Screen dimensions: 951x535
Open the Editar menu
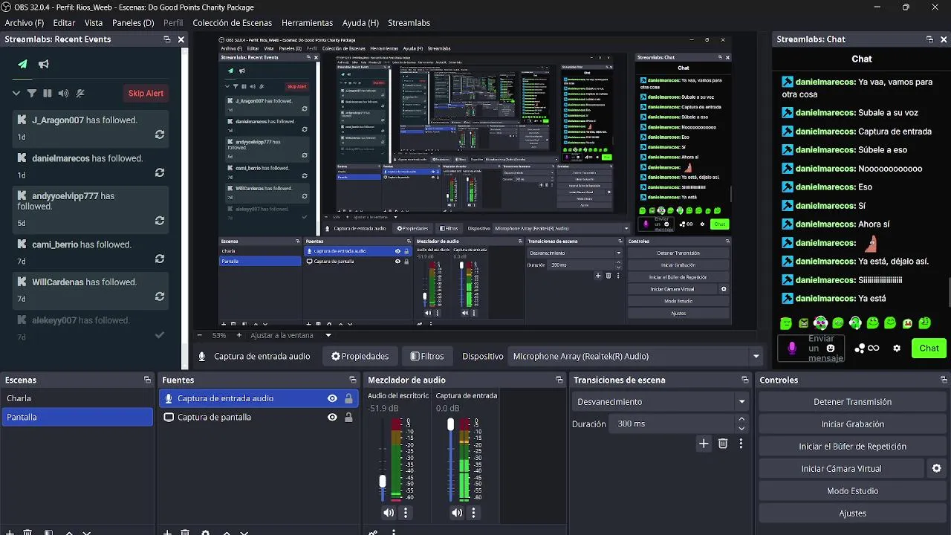[64, 23]
